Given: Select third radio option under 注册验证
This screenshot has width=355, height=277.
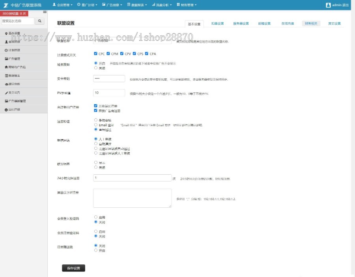Looking at the screenshot, I should 96,129.
